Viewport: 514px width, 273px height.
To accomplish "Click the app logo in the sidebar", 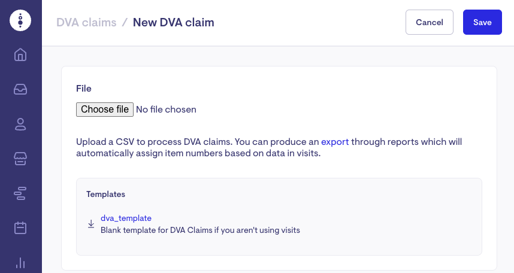I will coord(20,20).
